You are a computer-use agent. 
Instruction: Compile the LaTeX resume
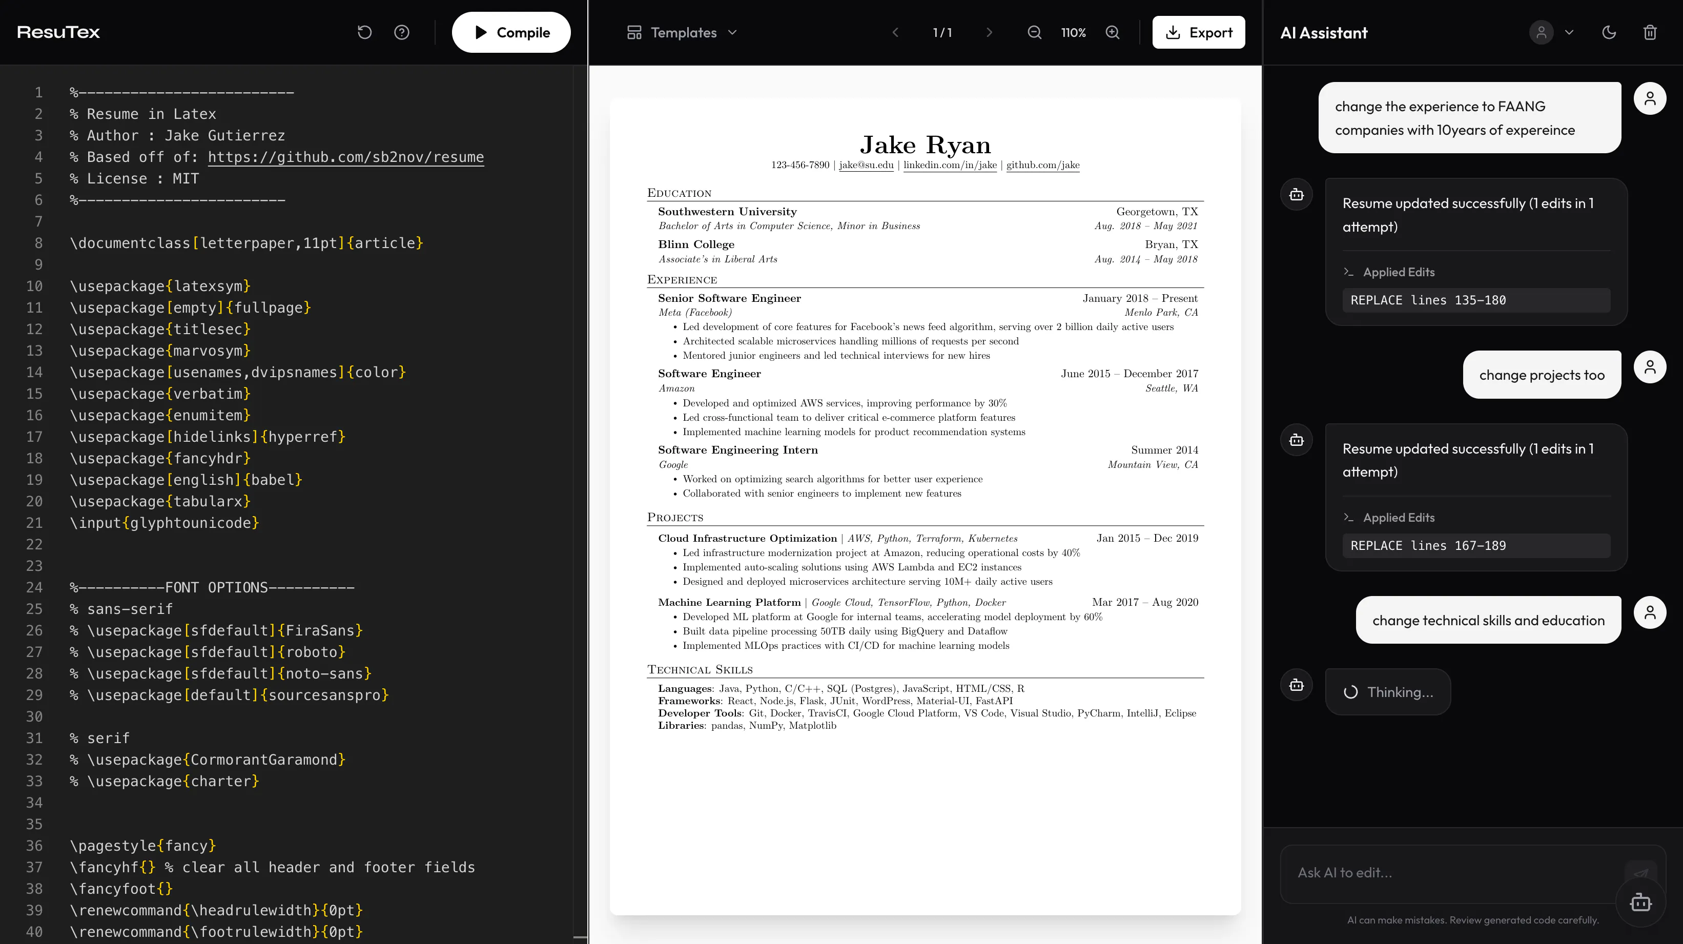tap(511, 32)
